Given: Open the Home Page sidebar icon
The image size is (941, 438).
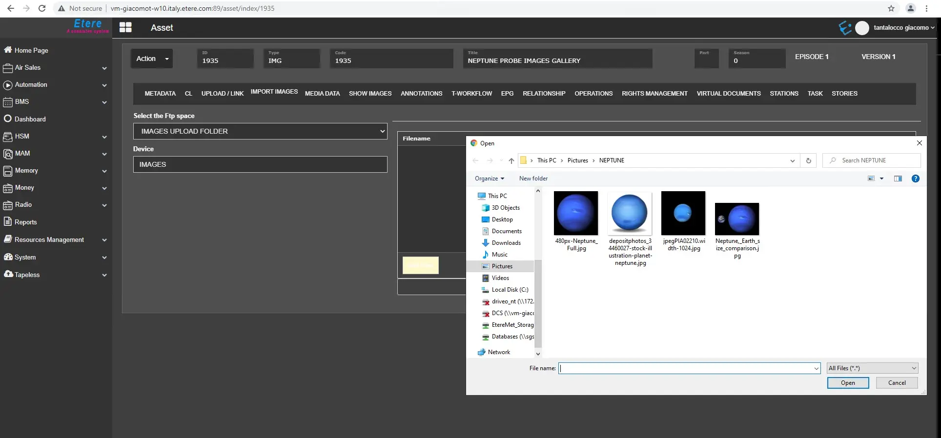Looking at the screenshot, I should (8, 50).
